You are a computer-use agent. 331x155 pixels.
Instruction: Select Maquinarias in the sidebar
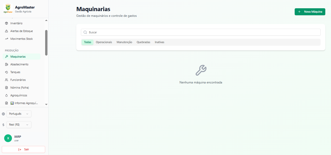pyautogui.click(x=22, y=57)
